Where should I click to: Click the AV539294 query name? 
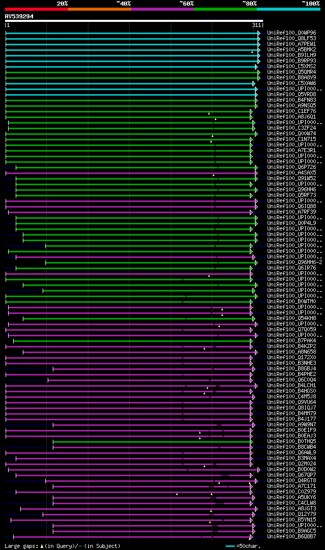pos(19,16)
